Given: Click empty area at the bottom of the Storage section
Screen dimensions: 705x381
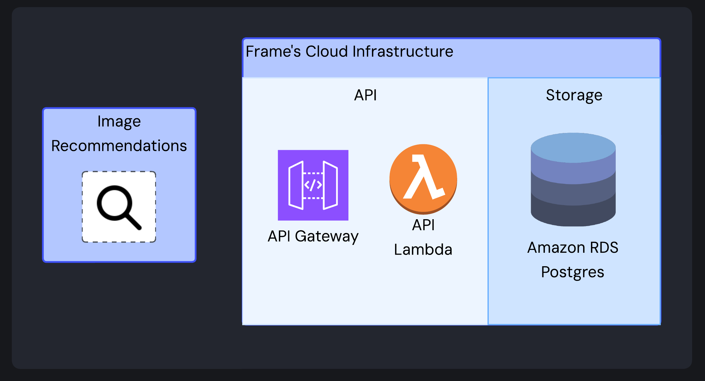Looking at the screenshot, I should point(574,304).
